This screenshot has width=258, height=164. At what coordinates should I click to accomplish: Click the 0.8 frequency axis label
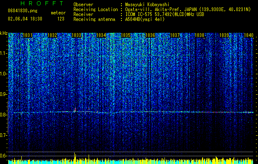(4, 115)
